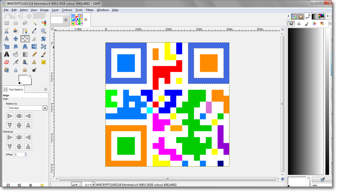Align left edge of target
337x192 pixels.
pyautogui.click(x=10, y=116)
